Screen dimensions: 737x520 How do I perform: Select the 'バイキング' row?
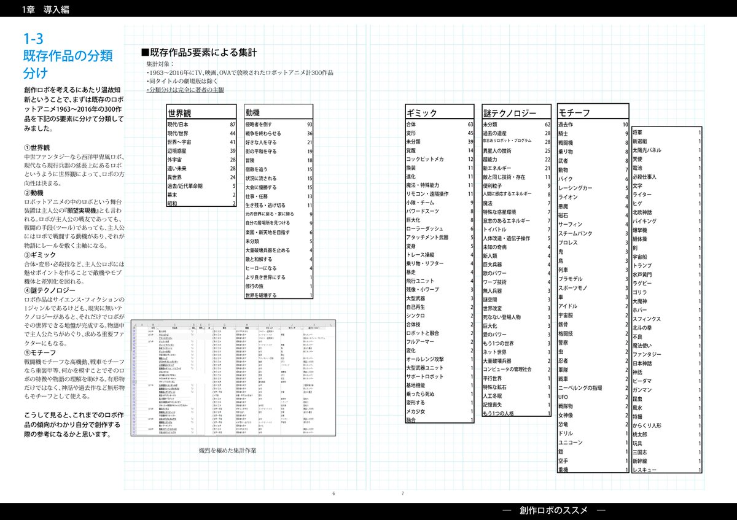point(667,221)
